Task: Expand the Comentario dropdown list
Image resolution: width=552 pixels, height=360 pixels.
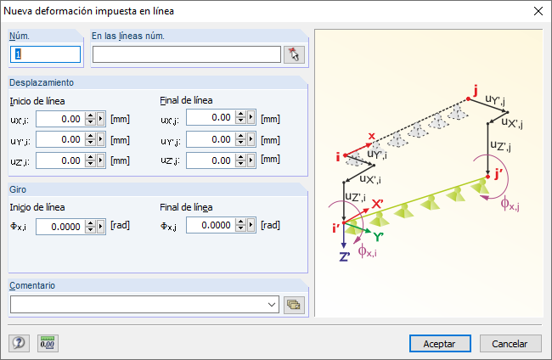Action: (x=272, y=304)
